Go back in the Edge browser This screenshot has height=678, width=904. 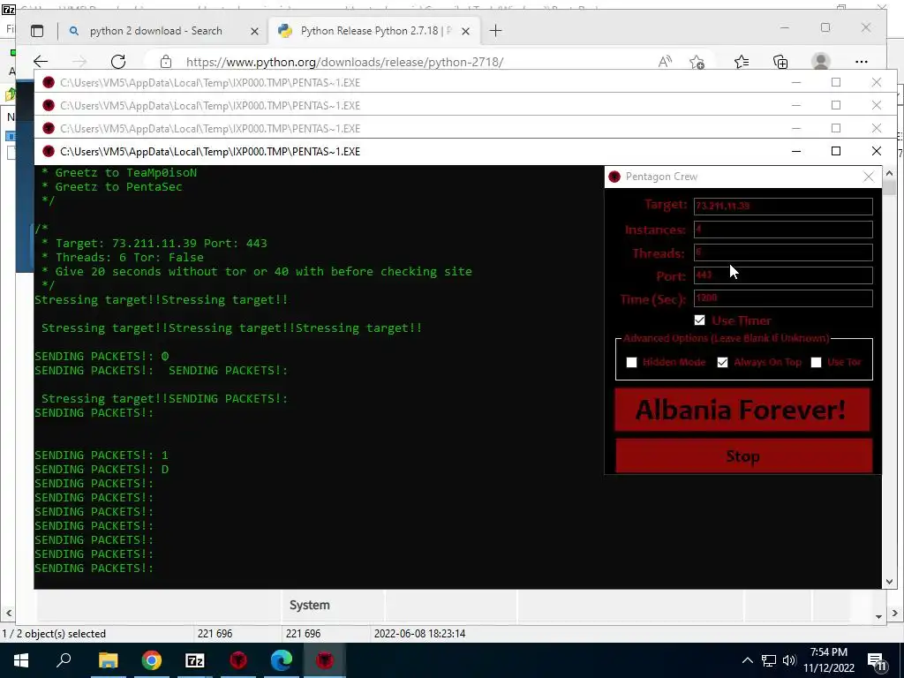[x=41, y=62]
